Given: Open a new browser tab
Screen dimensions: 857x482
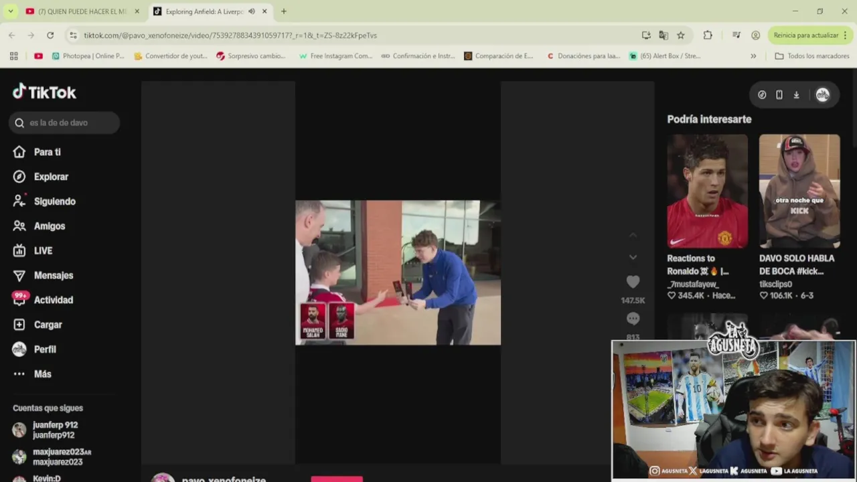Looking at the screenshot, I should point(284,11).
